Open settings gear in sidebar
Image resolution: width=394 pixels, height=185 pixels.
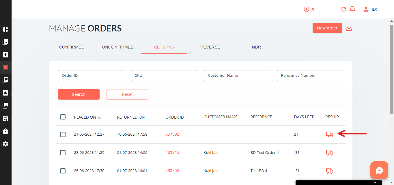point(5,144)
